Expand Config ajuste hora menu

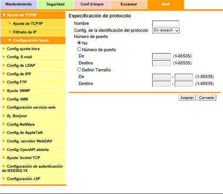click(x=33, y=49)
